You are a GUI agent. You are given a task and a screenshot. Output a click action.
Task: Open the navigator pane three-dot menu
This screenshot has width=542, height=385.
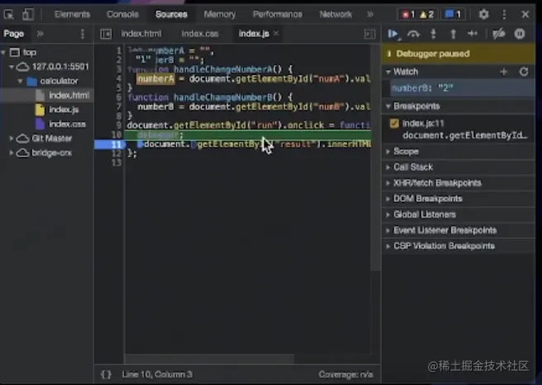83,34
